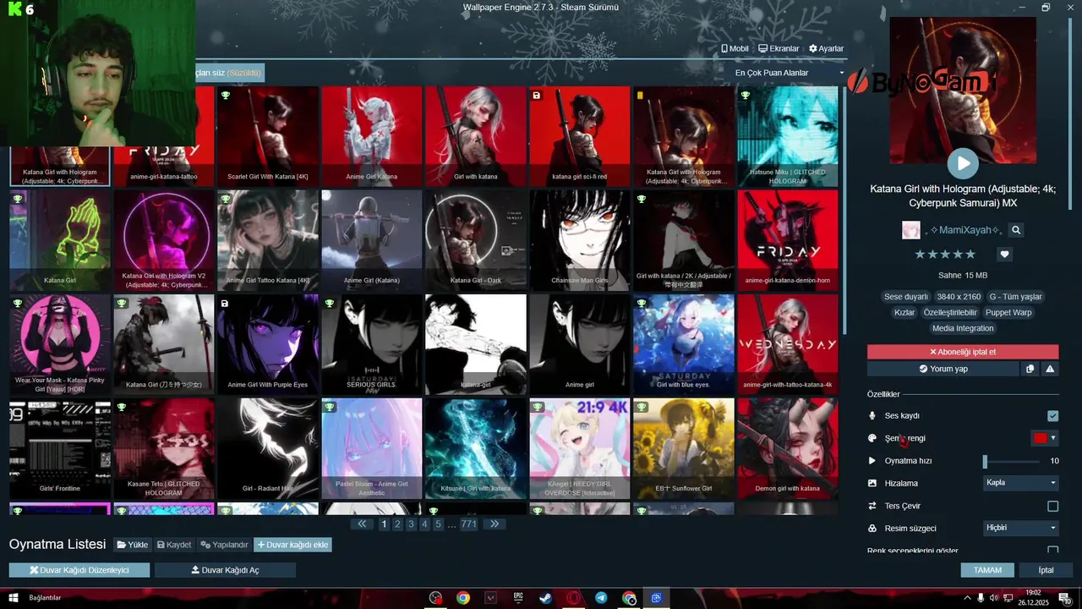Select the Demon girl with katana wallpaper
This screenshot has width=1082, height=609.
pyautogui.click(x=787, y=448)
